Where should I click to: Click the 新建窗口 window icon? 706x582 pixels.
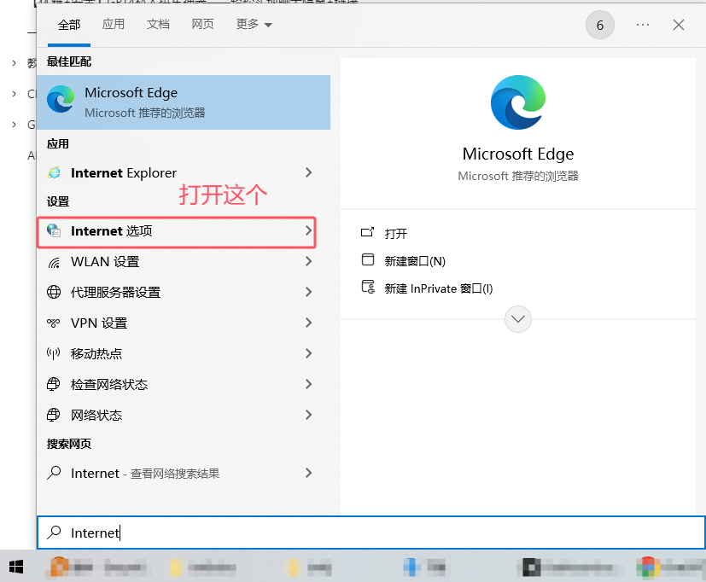click(x=368, y=259)
